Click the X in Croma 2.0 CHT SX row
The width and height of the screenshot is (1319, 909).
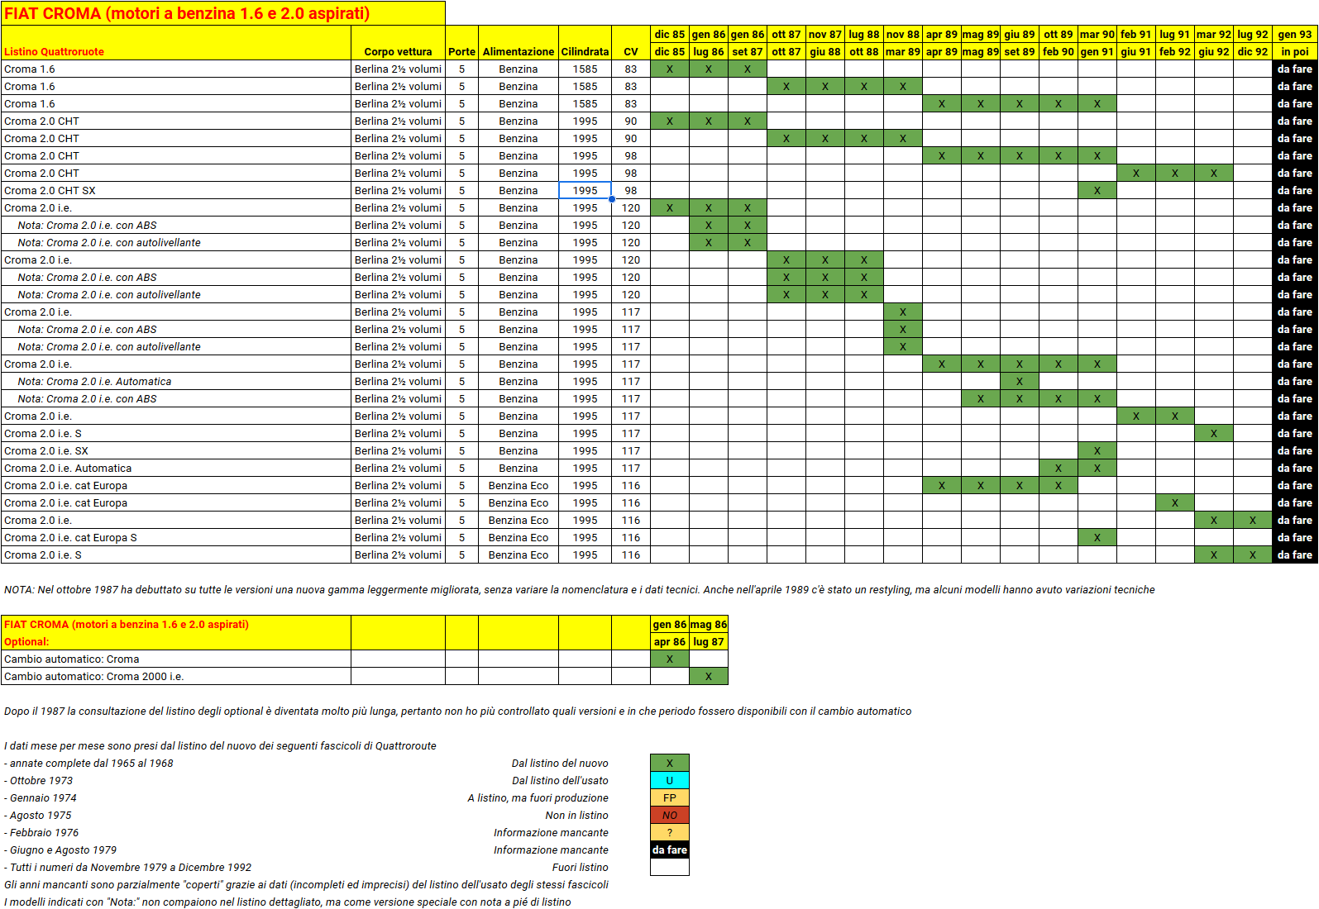pyautogui.click(x=1097, y=190)
